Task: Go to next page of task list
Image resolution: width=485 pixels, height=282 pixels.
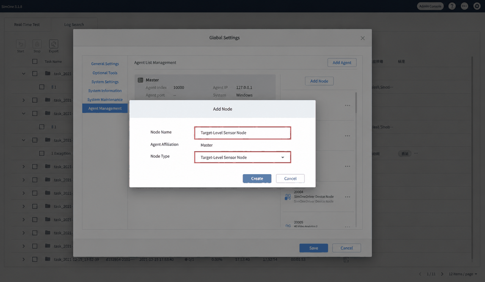Action: tap(442, 274)
